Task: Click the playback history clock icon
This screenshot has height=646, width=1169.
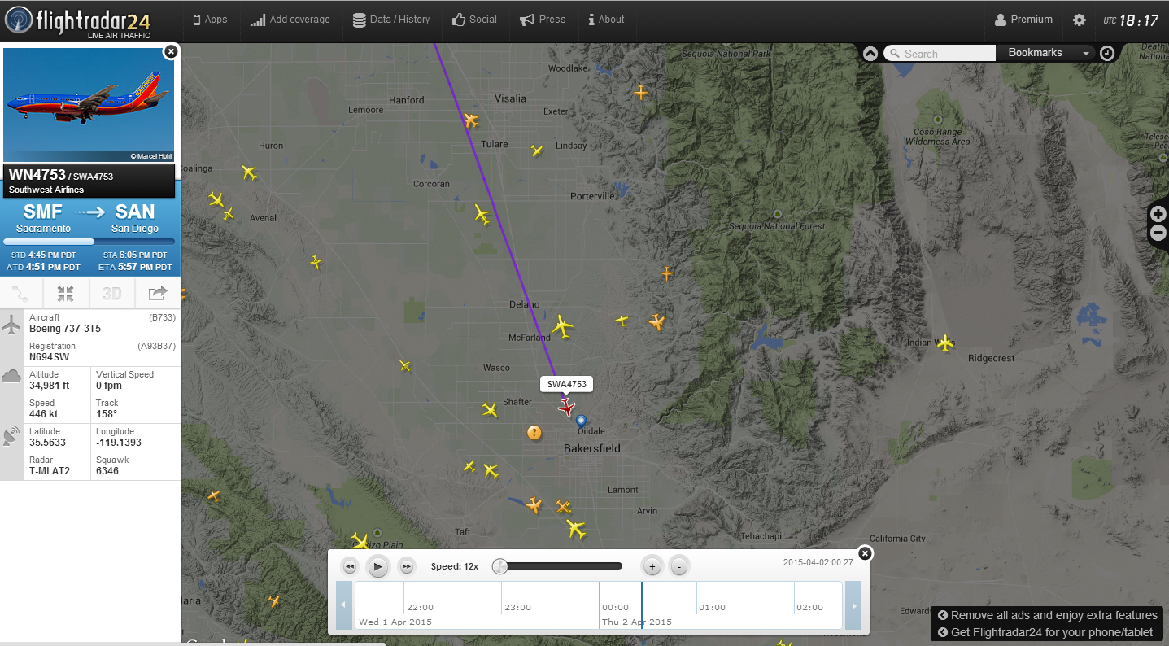Action: [x=1107, y=53]
